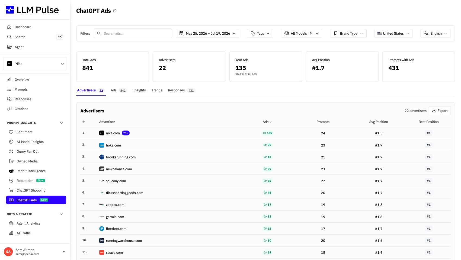
Task: Open the Agent Analytics globe icon
Action: 11,223
